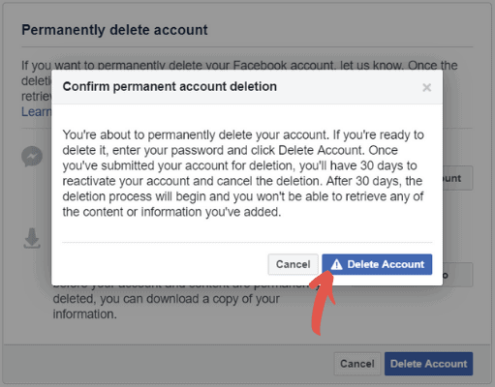The height and width of the screenshot is (387, 495).
Task: Click the red arrow annotation
Action: (323, 302)
